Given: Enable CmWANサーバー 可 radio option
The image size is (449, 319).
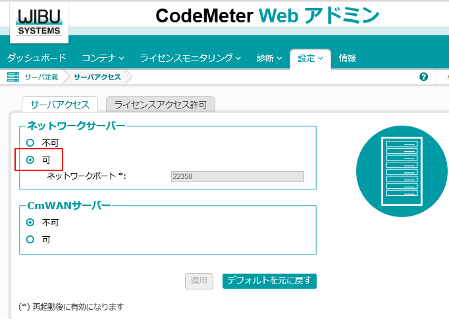Looking at the screenshot, I should click(x=30, y=239).
